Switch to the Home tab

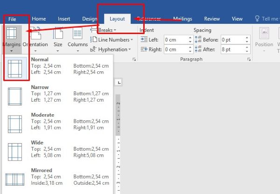click(39, 19)
